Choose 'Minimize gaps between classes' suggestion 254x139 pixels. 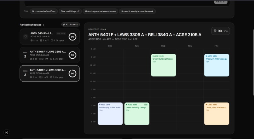[100, 11]
